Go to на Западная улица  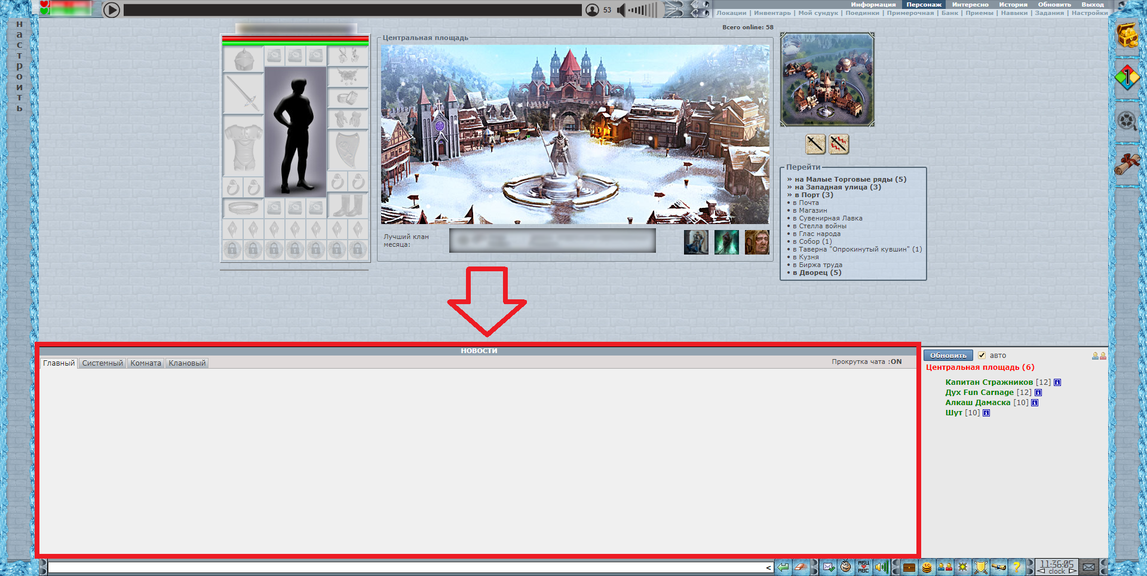[x=838, y=187]
